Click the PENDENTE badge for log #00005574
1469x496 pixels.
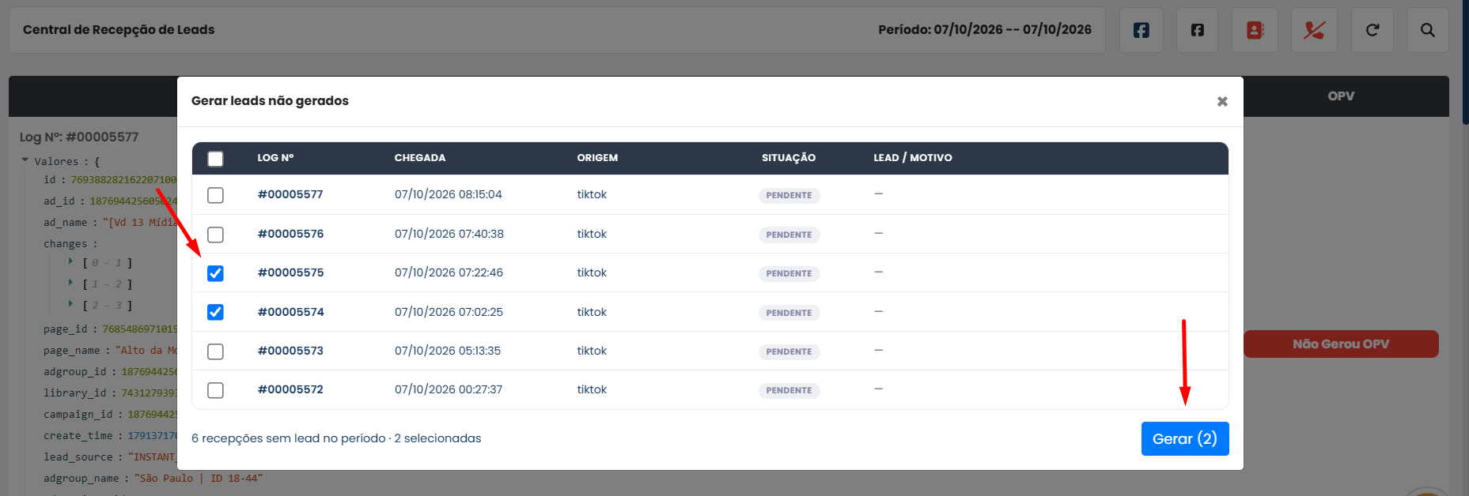coord(789,313)
